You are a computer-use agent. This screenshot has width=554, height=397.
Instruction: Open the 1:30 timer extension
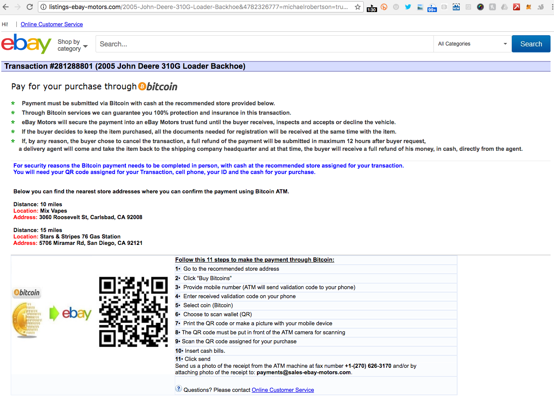tap(372, 7)
